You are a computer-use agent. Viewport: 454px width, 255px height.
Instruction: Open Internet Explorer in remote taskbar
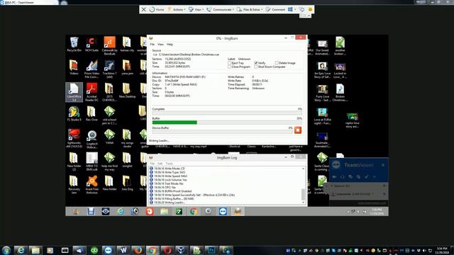[x=120, y=211]
